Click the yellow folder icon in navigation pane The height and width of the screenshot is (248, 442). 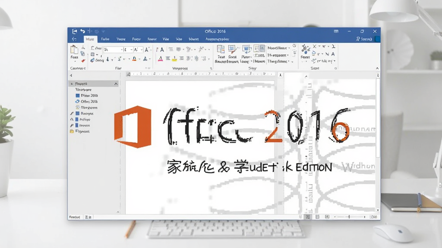pyautogui.click(x=72, y=131)
